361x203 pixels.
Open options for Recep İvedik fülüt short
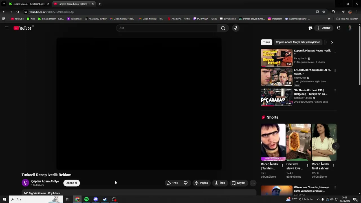(333, 166)
